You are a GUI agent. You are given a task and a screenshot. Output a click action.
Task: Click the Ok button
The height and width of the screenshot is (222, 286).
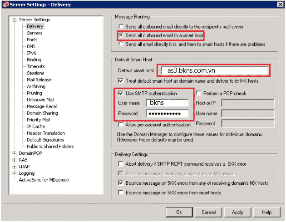point(179,212)
